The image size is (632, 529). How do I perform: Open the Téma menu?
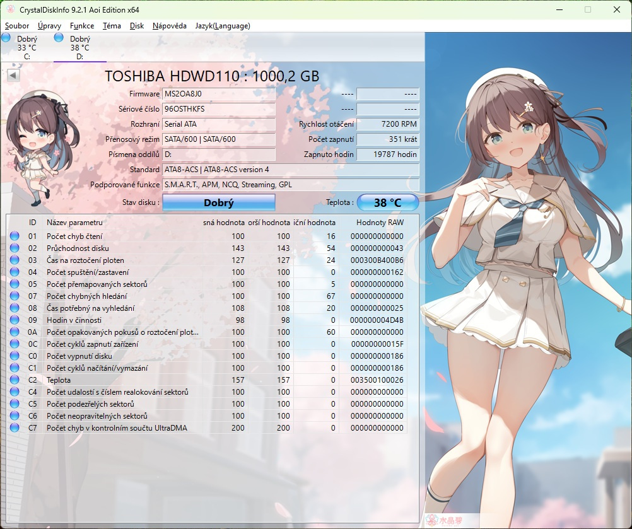[x=112, y=26]
